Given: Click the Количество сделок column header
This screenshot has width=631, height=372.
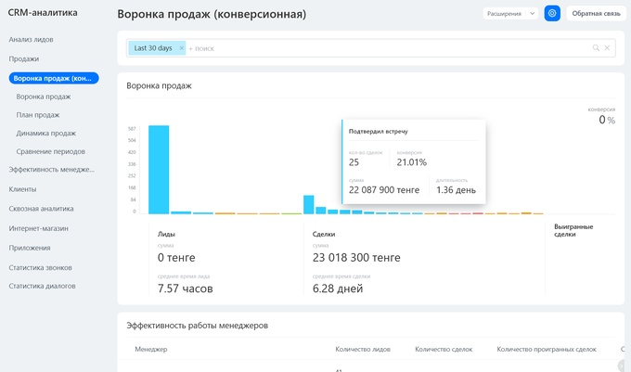Looking at the screenshot, I should pyautogui.click(x=444, y=349).
